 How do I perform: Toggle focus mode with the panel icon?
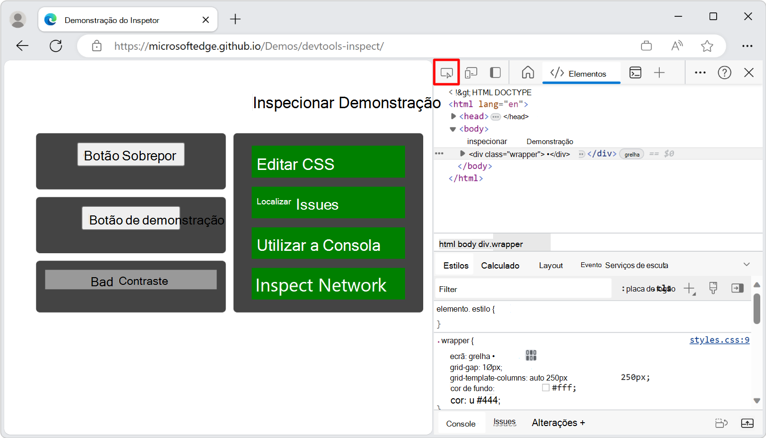pos(495,72)
